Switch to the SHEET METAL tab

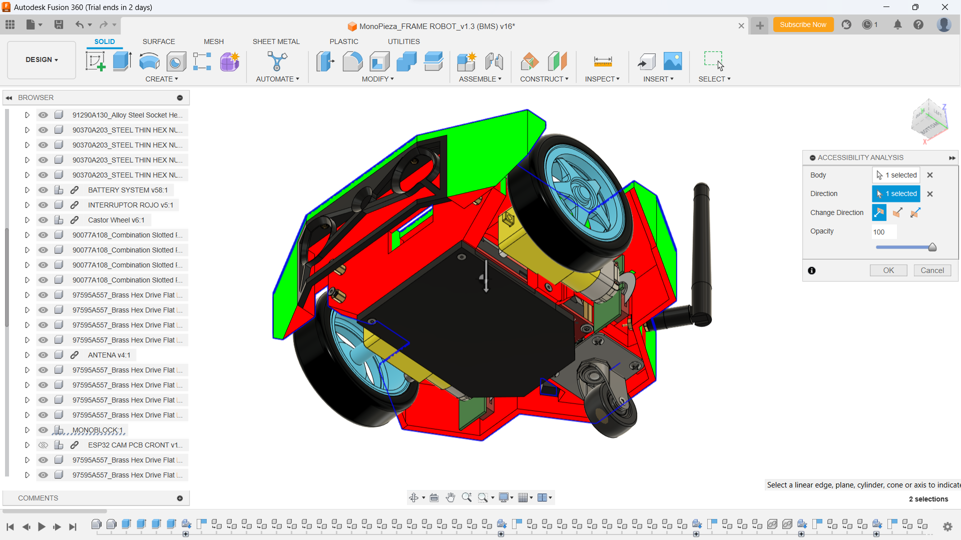[x=276, y=41]
